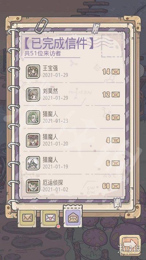The height and width of the screenshot is (260, 146).
Task: Open 刘昊然's avatar portrait
Action: pos(33,94)
